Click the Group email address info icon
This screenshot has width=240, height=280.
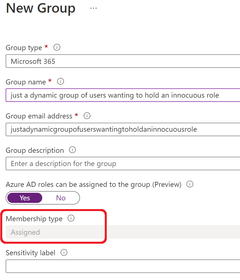[x=87, y=116]
